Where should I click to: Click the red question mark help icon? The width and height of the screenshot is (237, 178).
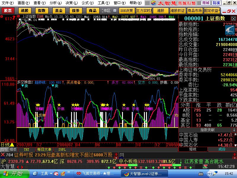14,17
